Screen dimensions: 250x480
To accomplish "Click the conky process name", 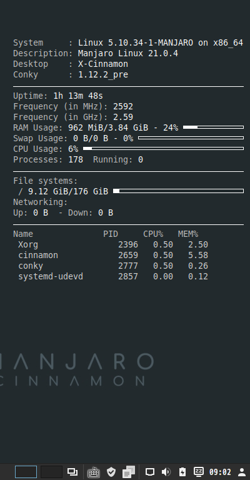I will click(x=31, y=266).
